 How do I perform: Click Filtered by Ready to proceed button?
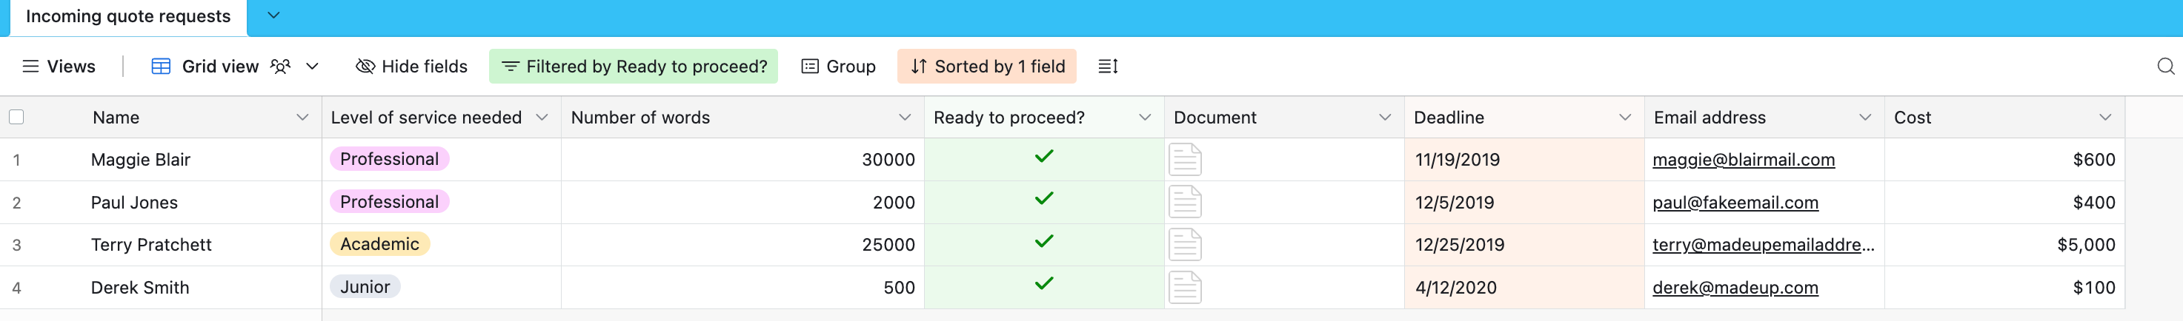click(634, 66)
